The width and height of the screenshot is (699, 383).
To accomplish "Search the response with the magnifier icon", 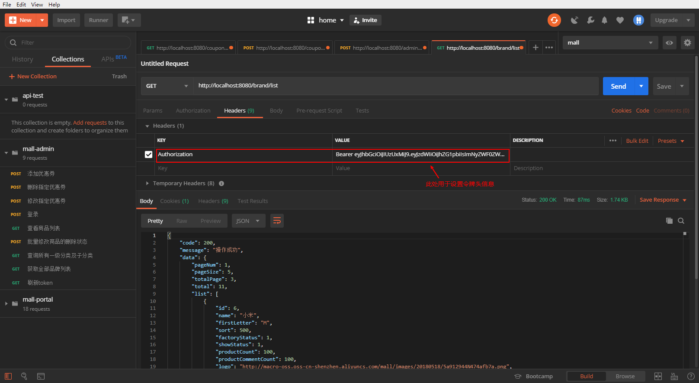I will point(681,221).
